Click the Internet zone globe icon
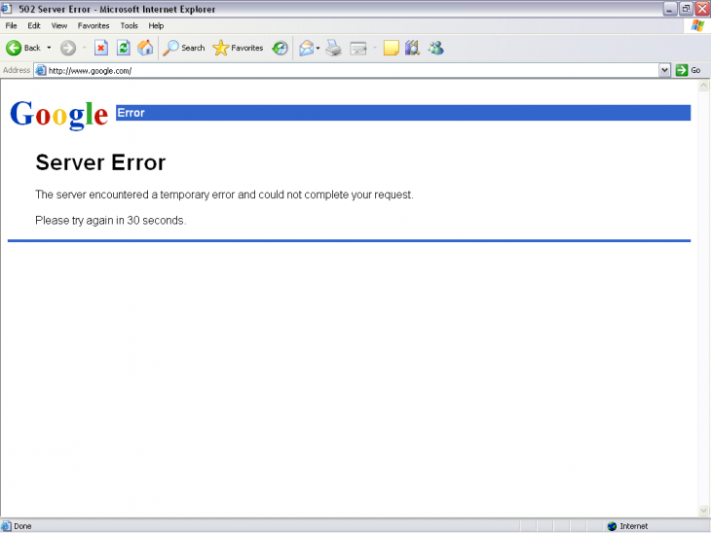 613,526
